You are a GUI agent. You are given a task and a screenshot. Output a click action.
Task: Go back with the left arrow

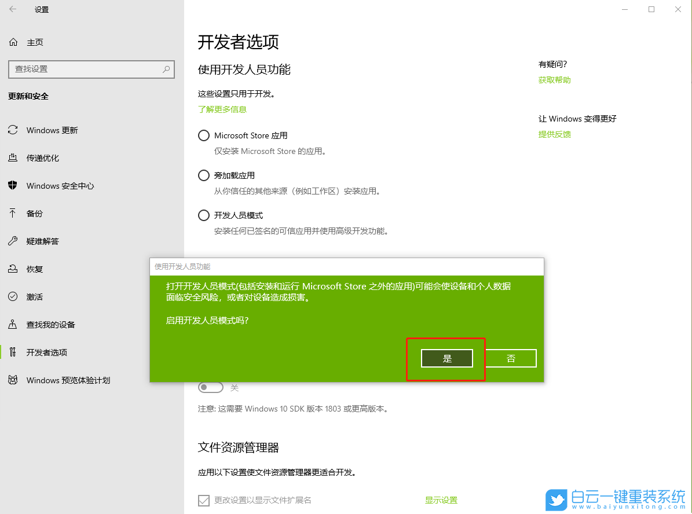tap(12, 9)
